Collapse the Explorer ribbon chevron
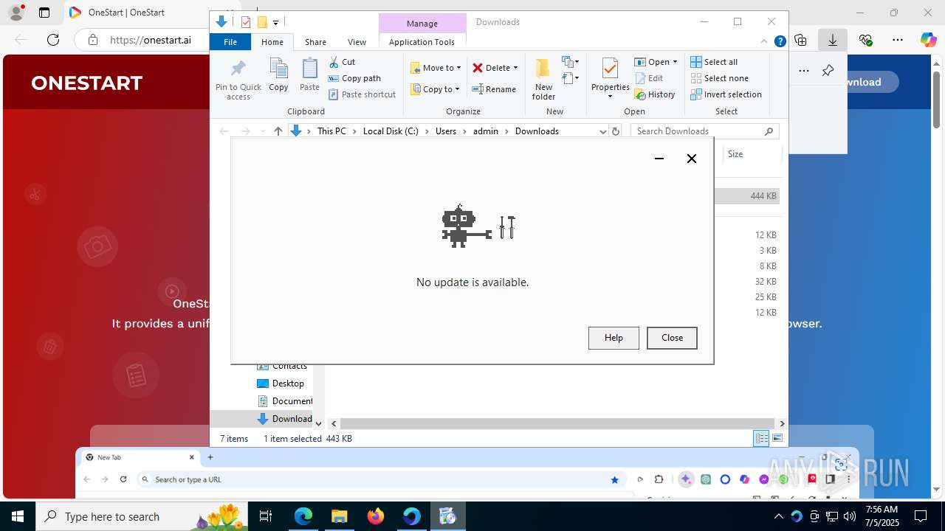The image size is (945, 531). click(764, 41)
